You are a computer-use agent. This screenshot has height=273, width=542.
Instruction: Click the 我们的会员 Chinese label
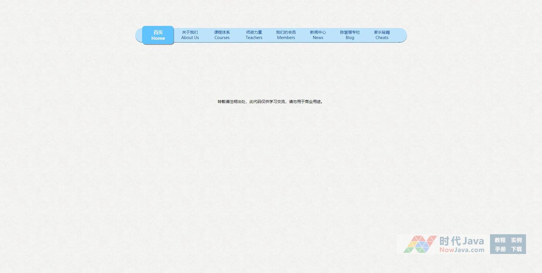click(286, 32)
